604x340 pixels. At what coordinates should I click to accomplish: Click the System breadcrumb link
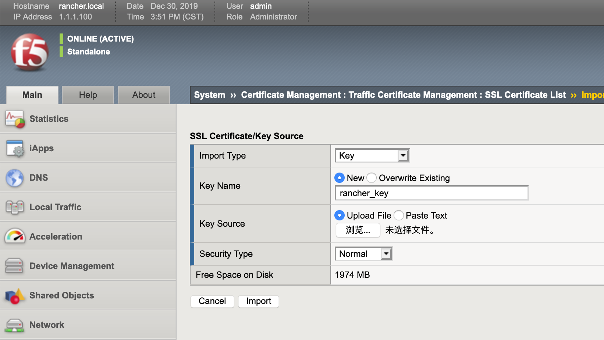[210, 95]
